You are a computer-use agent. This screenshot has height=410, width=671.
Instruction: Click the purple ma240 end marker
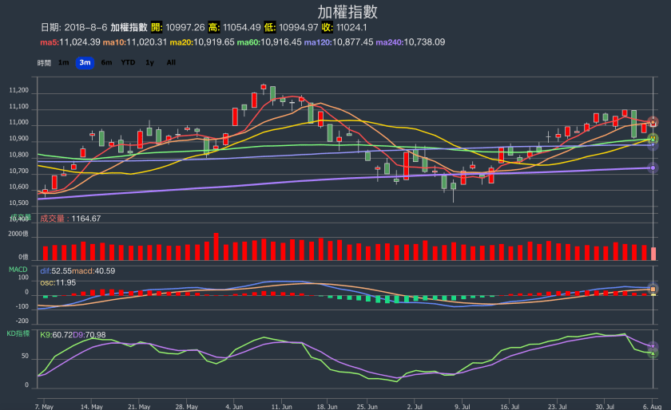pos(653,168)
